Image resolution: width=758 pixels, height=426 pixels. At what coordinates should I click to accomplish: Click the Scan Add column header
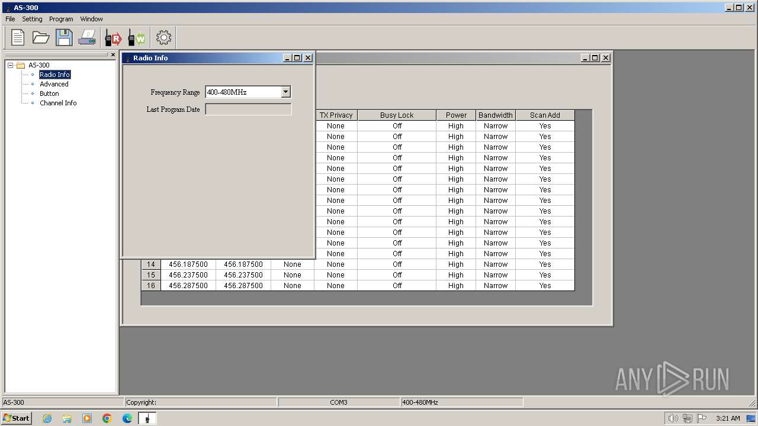tap(545, 115)
